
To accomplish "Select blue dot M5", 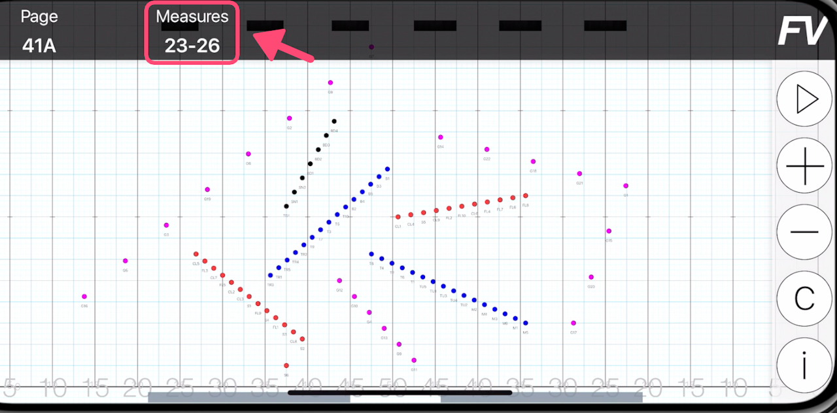I will [525, 323].
